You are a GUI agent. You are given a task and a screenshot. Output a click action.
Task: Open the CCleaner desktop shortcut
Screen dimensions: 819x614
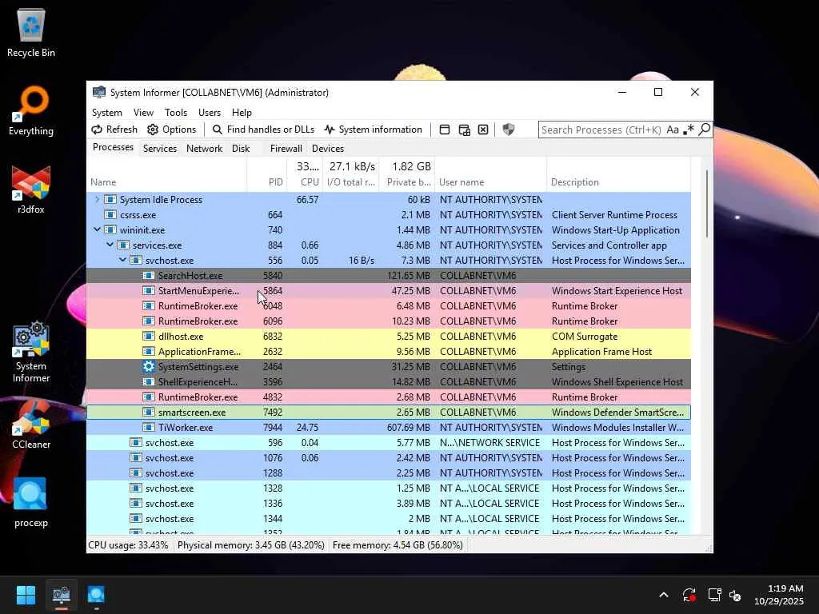(x=31, y=424)
